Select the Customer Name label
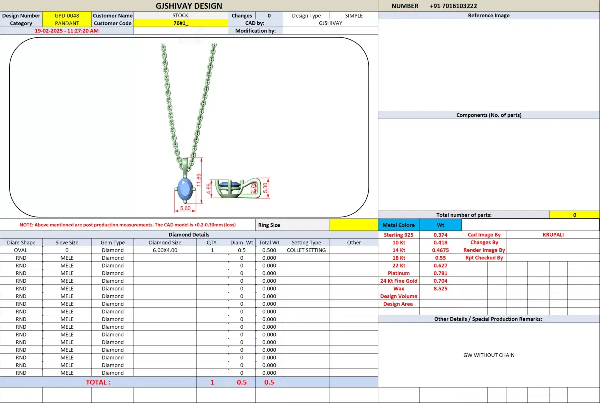Image resolution: width=600 pixels, height=403 pixels. pyautogui.click(x=113, y=16)
